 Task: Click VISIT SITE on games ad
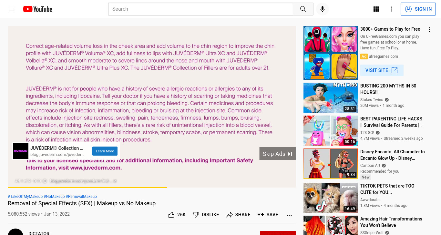pyautogui.click(x=382, y=70)
